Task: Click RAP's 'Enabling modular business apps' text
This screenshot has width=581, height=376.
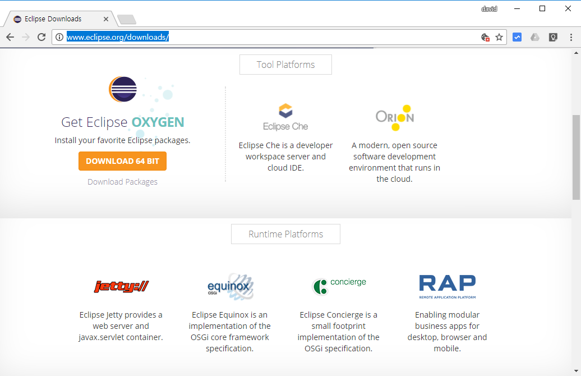Action: [447, 332]
